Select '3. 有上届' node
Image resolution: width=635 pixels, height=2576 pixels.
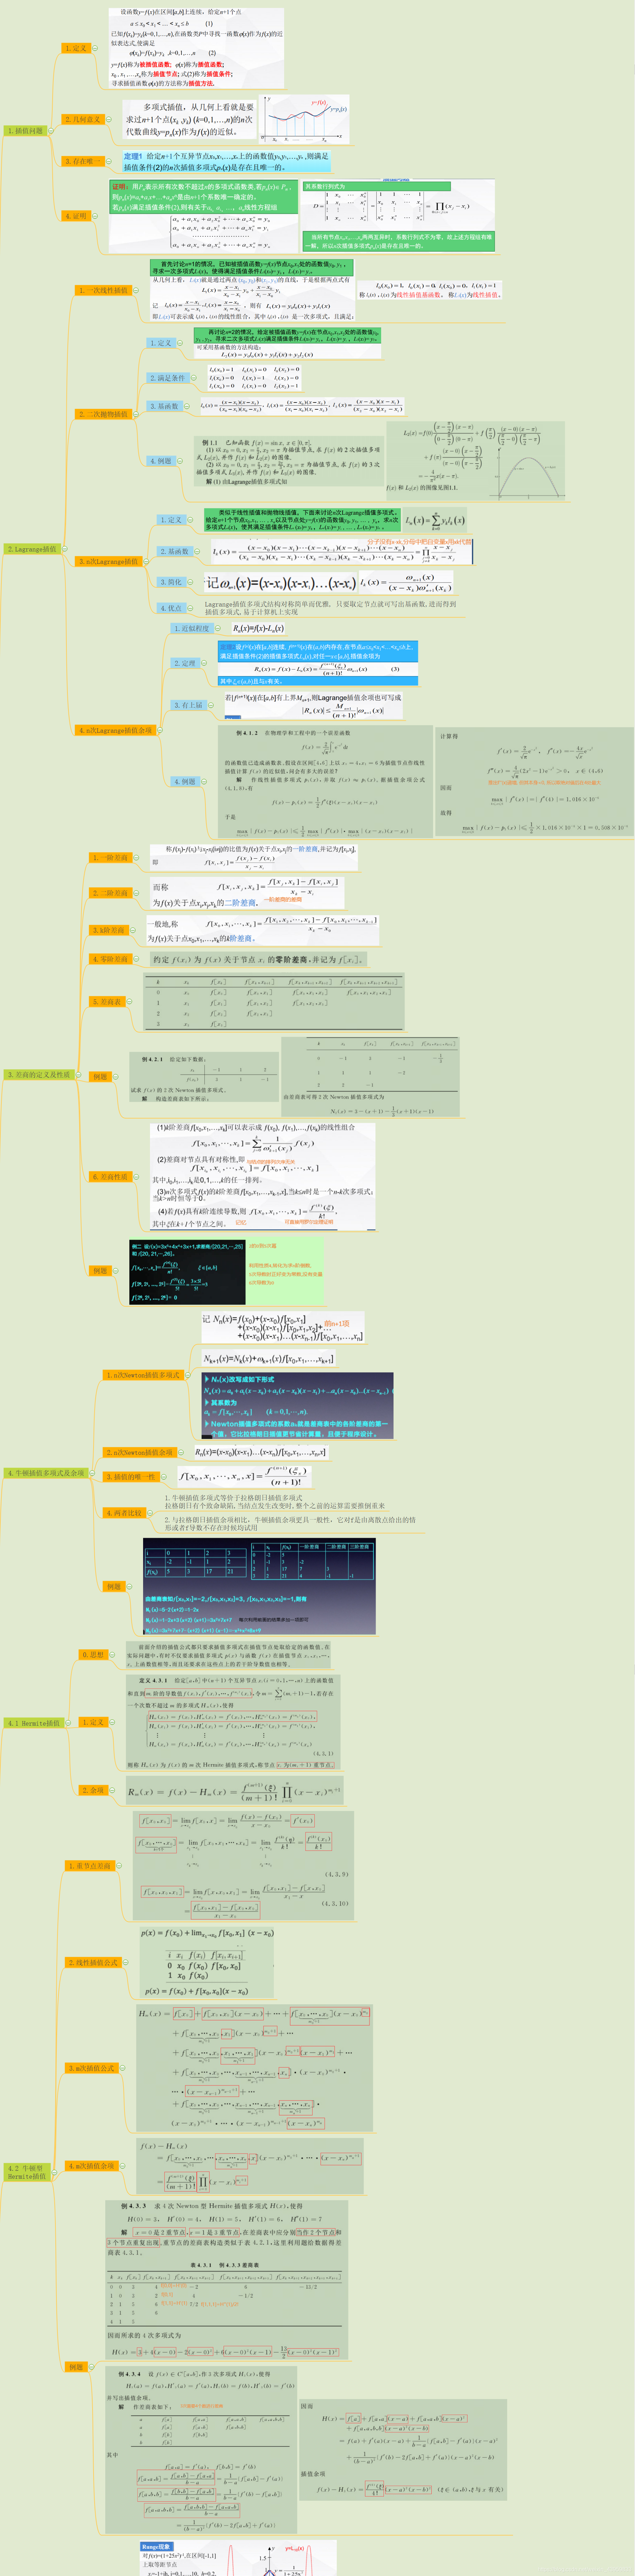tap(188, 705)
